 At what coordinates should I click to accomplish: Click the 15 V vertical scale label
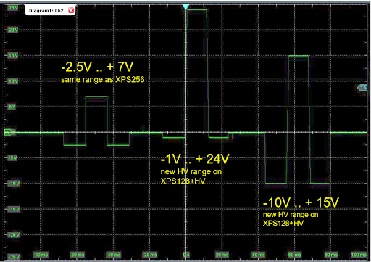pos(13,55)
